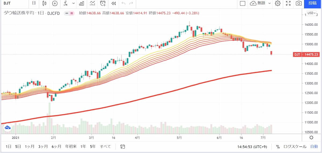This screenshot has width=322, height=153.
Task: Toggle the ログスケール log scale option
Action: click(x=295, y=147)
